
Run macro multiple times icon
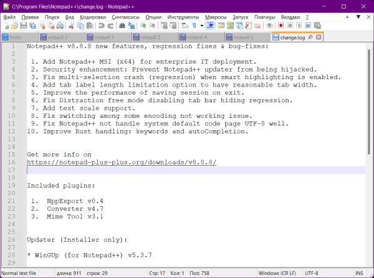point(308,26)
